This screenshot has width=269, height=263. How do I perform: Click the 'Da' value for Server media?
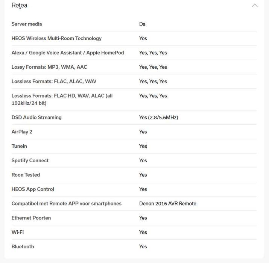[x=142, y=24]
